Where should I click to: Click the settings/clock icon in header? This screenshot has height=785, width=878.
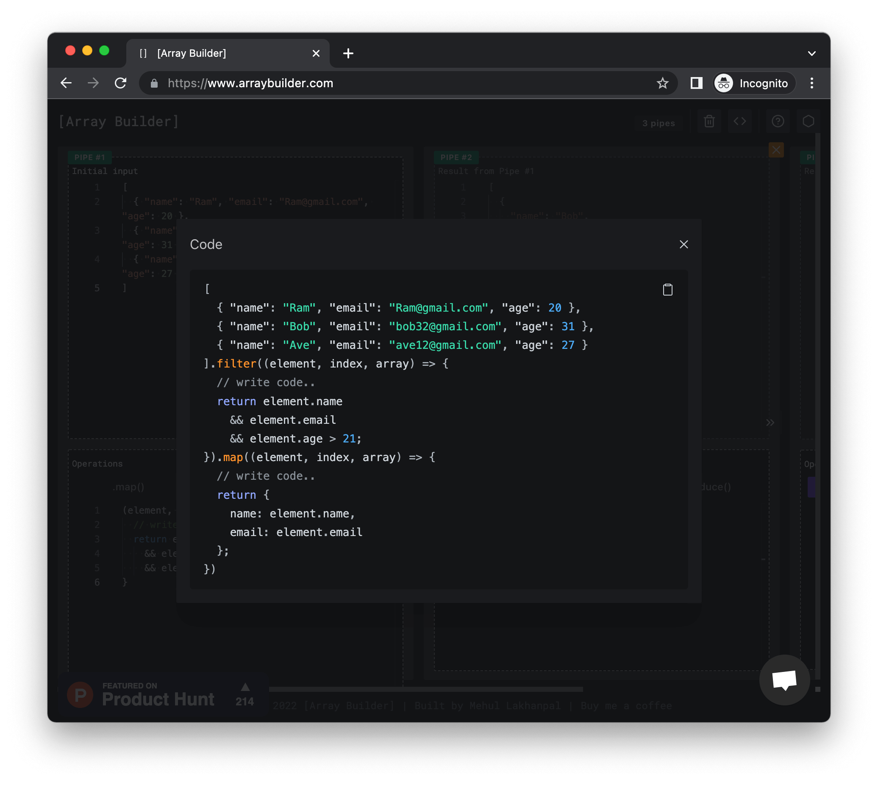click(810, 123)
